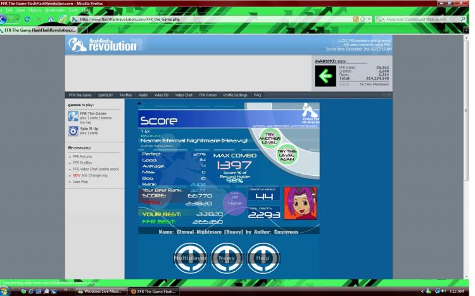Open Profile Settings in navigation bar
The height and width of the screenshot is (296, 475).
click(x=235, y=95)
